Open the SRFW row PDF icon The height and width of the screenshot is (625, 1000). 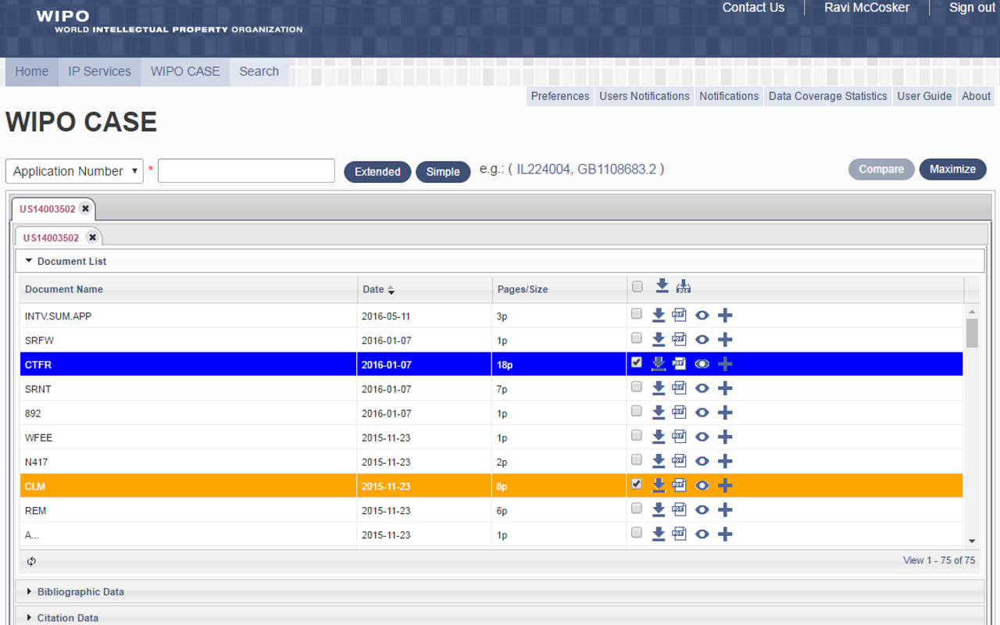coord(680,339)
